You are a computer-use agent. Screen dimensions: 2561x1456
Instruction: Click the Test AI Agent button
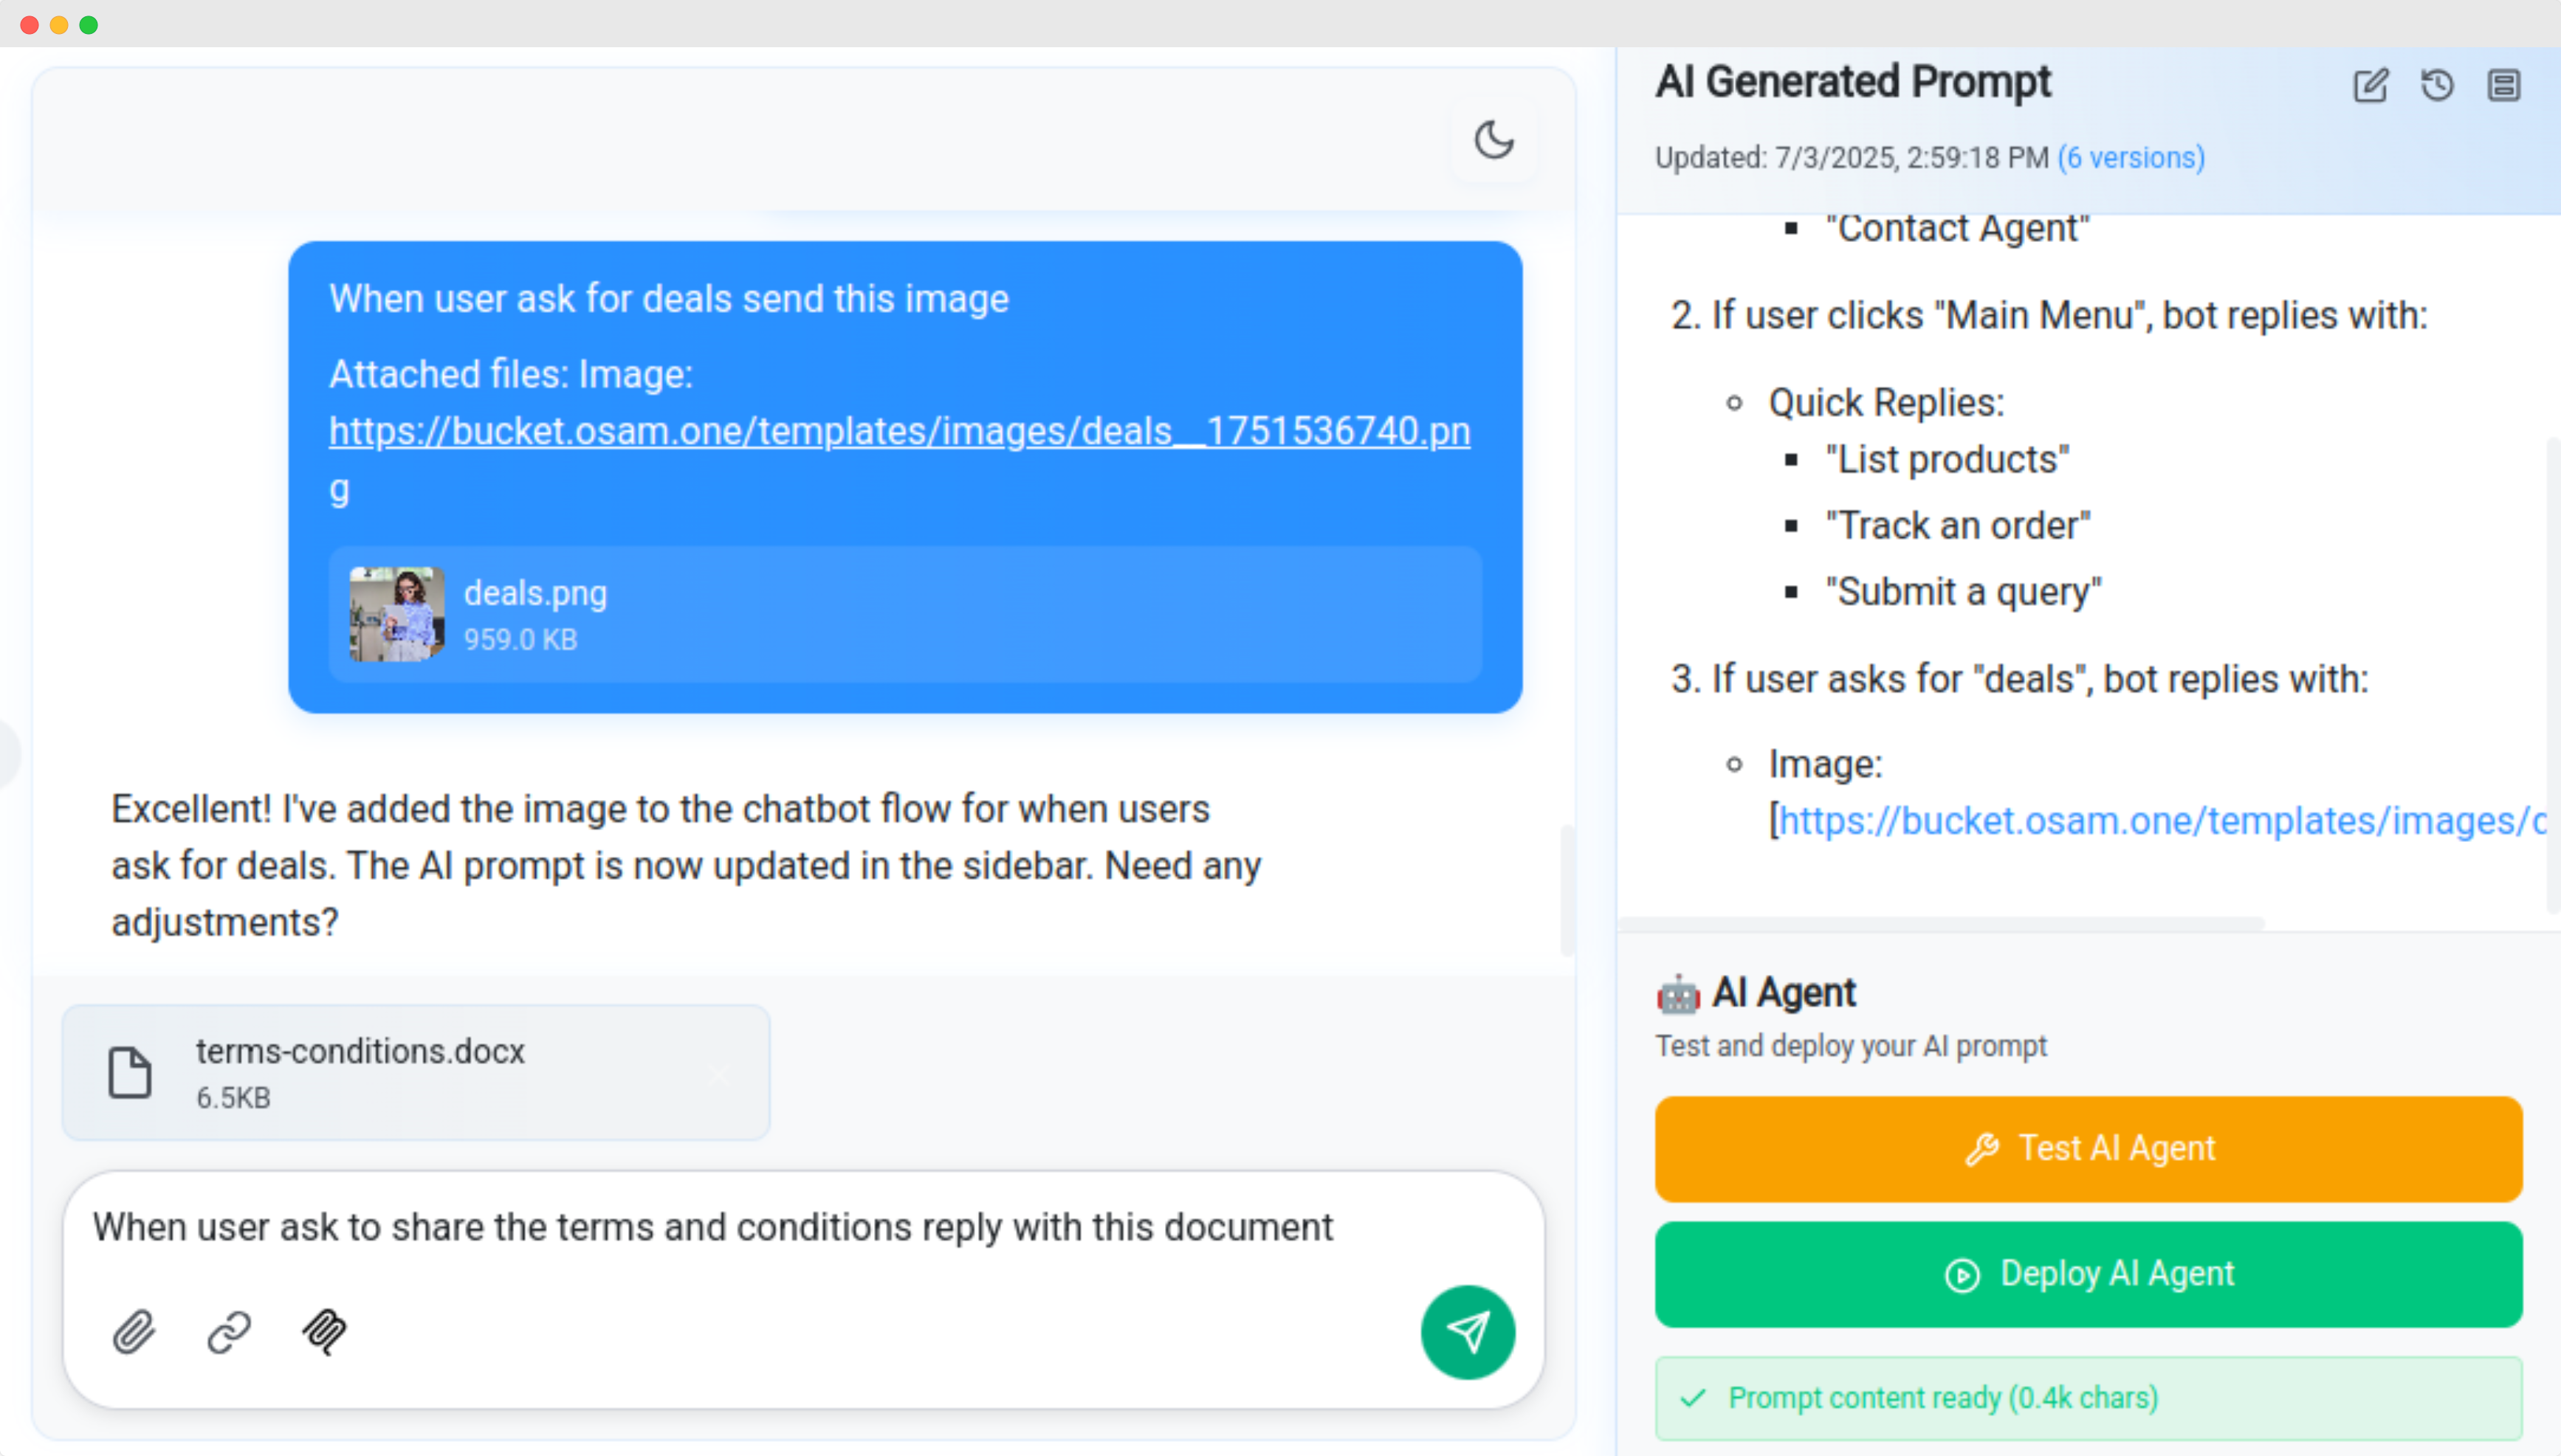(2089, 1148)
